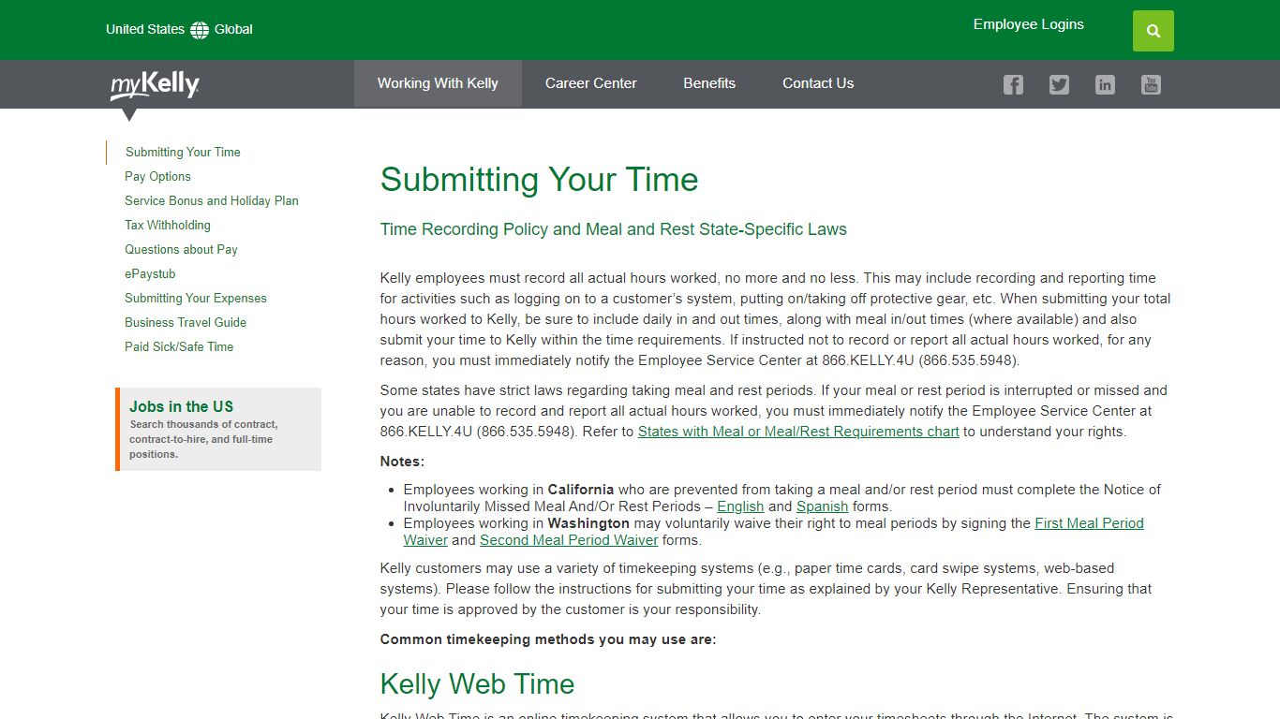Open Service Bonus and Holiday Plan

(x=212, y=200)
